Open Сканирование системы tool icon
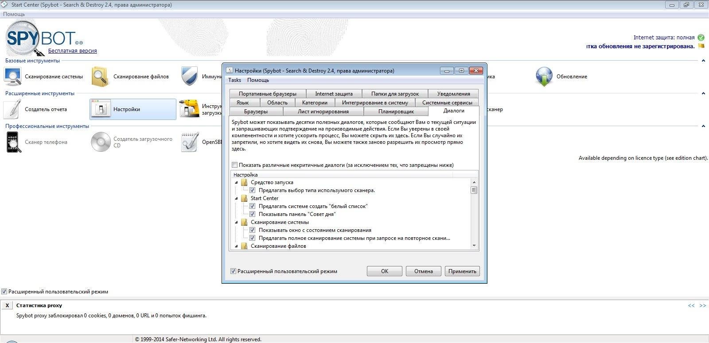The width and height of the screenshot is (709, 343). [x=12, y=77]
